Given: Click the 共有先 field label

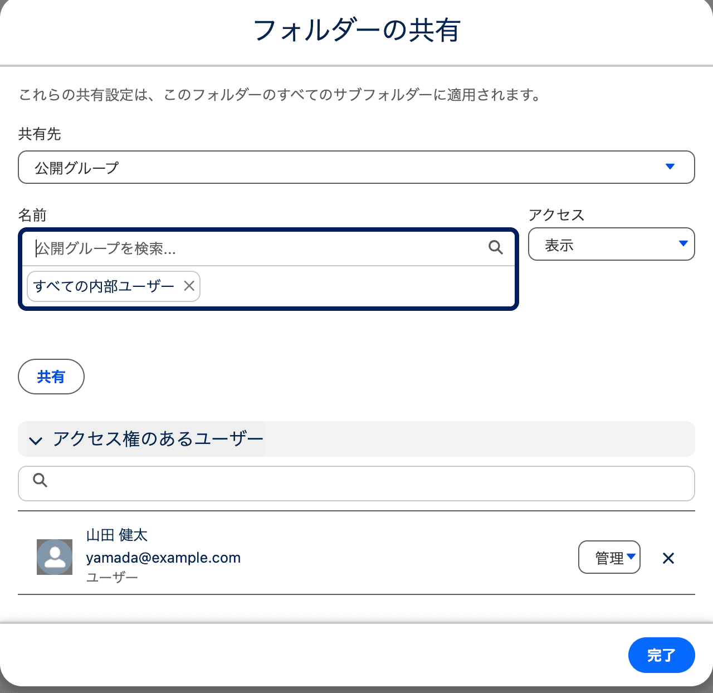Looking at the screenshot, I should [40, 134].
